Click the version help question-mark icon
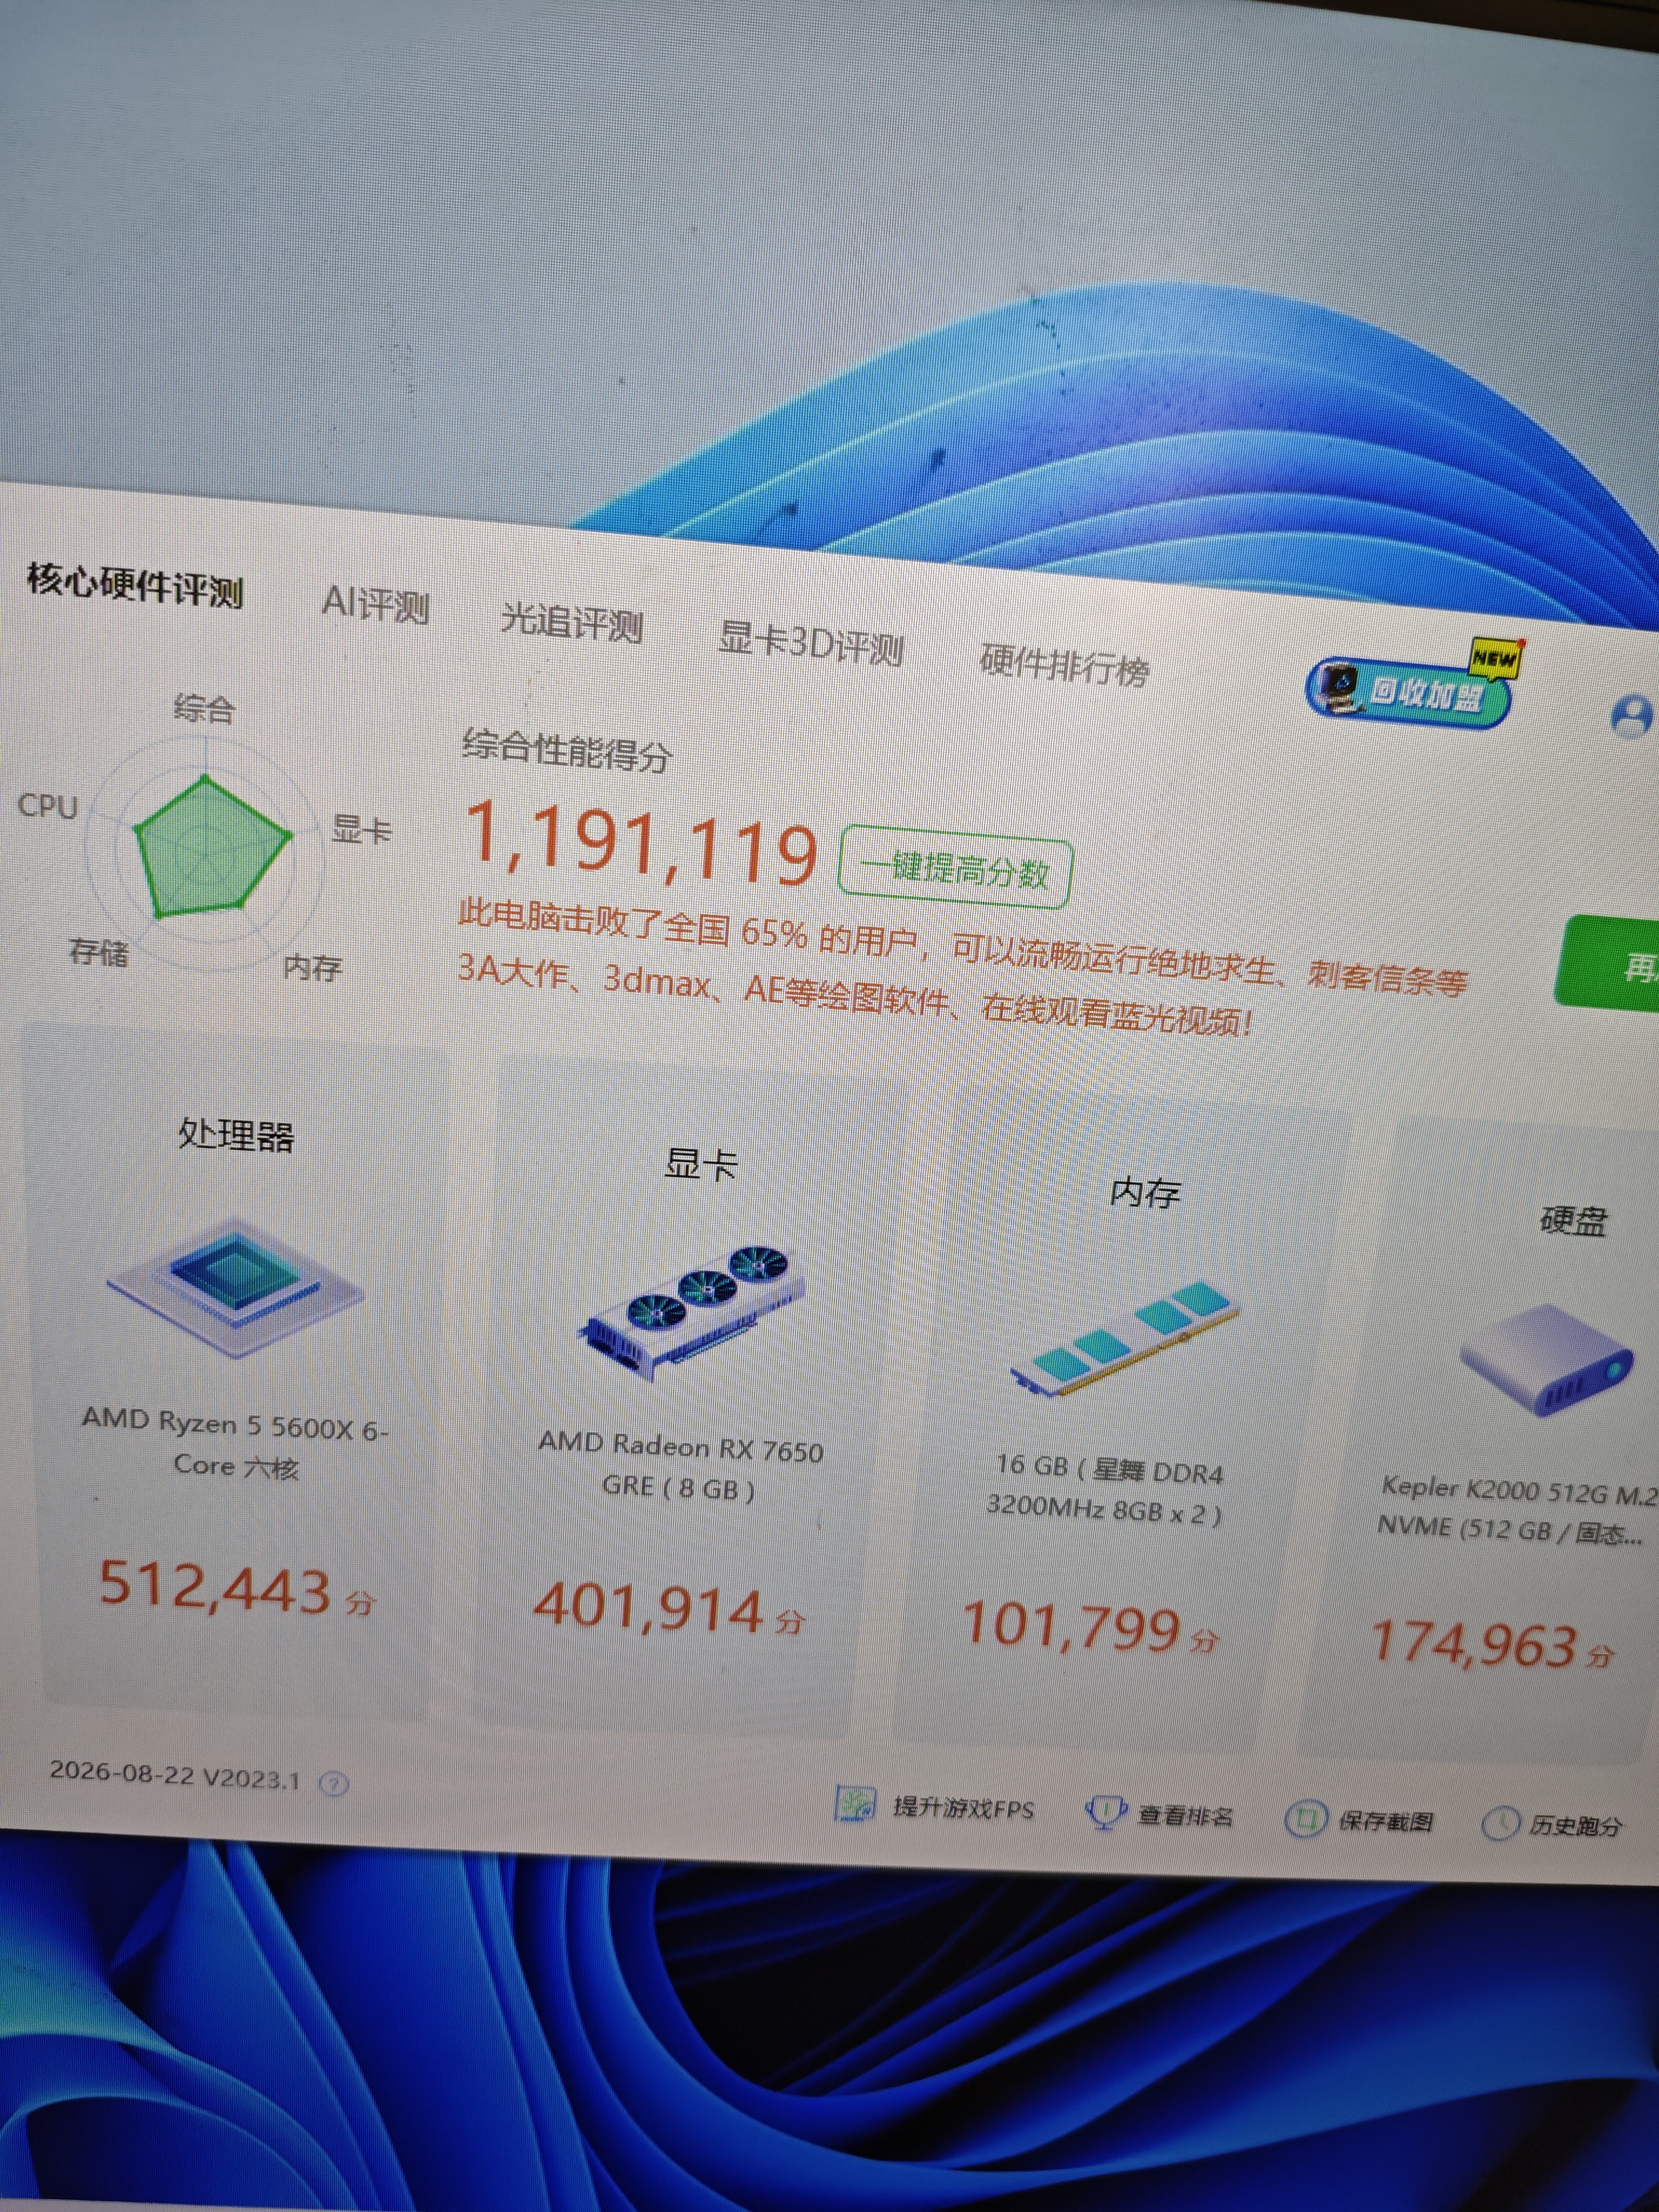The image size is (1659, 2212). [x=335, y=1783]
